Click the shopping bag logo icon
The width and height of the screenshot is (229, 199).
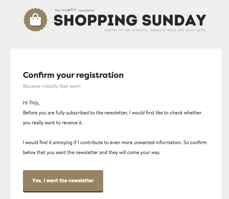35,20
